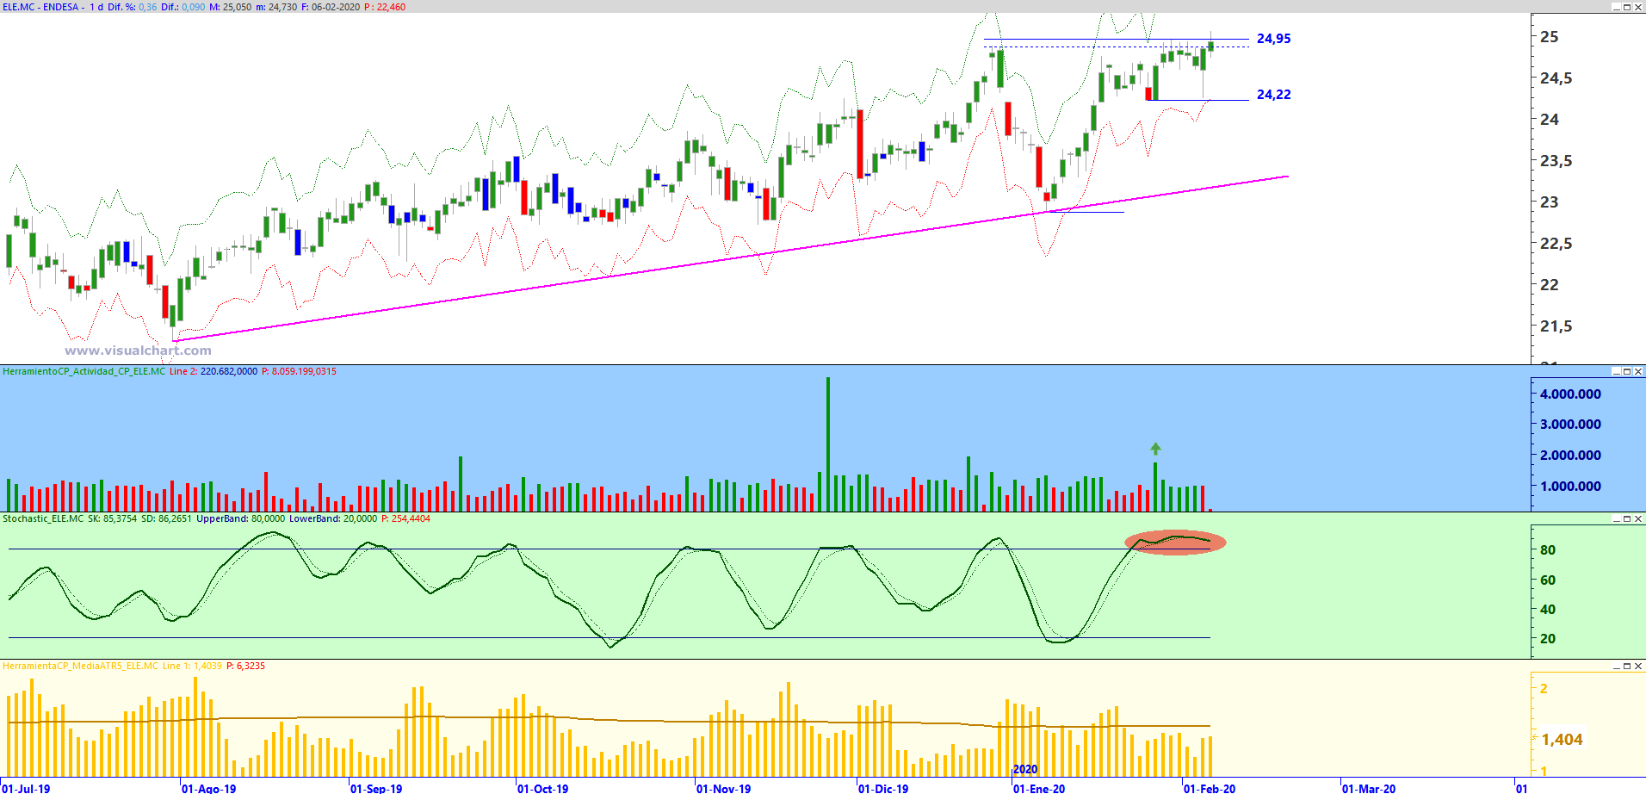This screenshot has width=1646, height=794.
Task: Click the ELE.MC - ENDESA chart title
Action: (40, 7)
